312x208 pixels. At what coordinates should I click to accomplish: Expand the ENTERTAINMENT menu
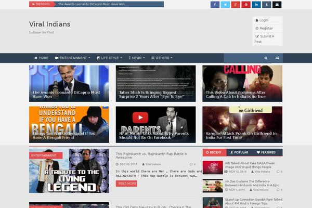pyautogui.click(x=73, y=58)
